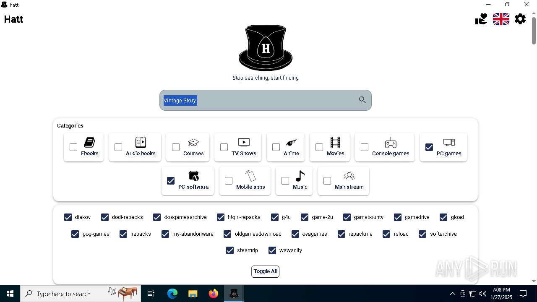Enable the Movies category checkbox

[x=319, y=147]
